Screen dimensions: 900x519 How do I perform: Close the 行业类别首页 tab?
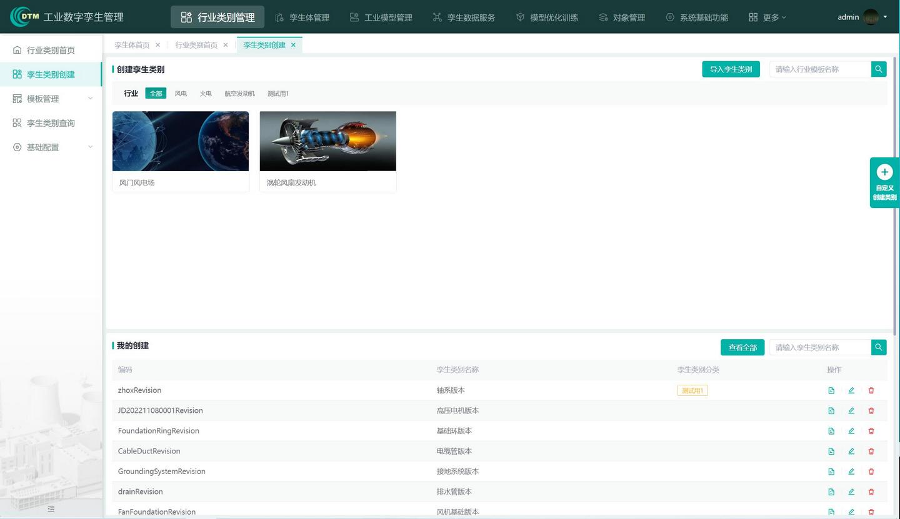click(x=226, y=45)
